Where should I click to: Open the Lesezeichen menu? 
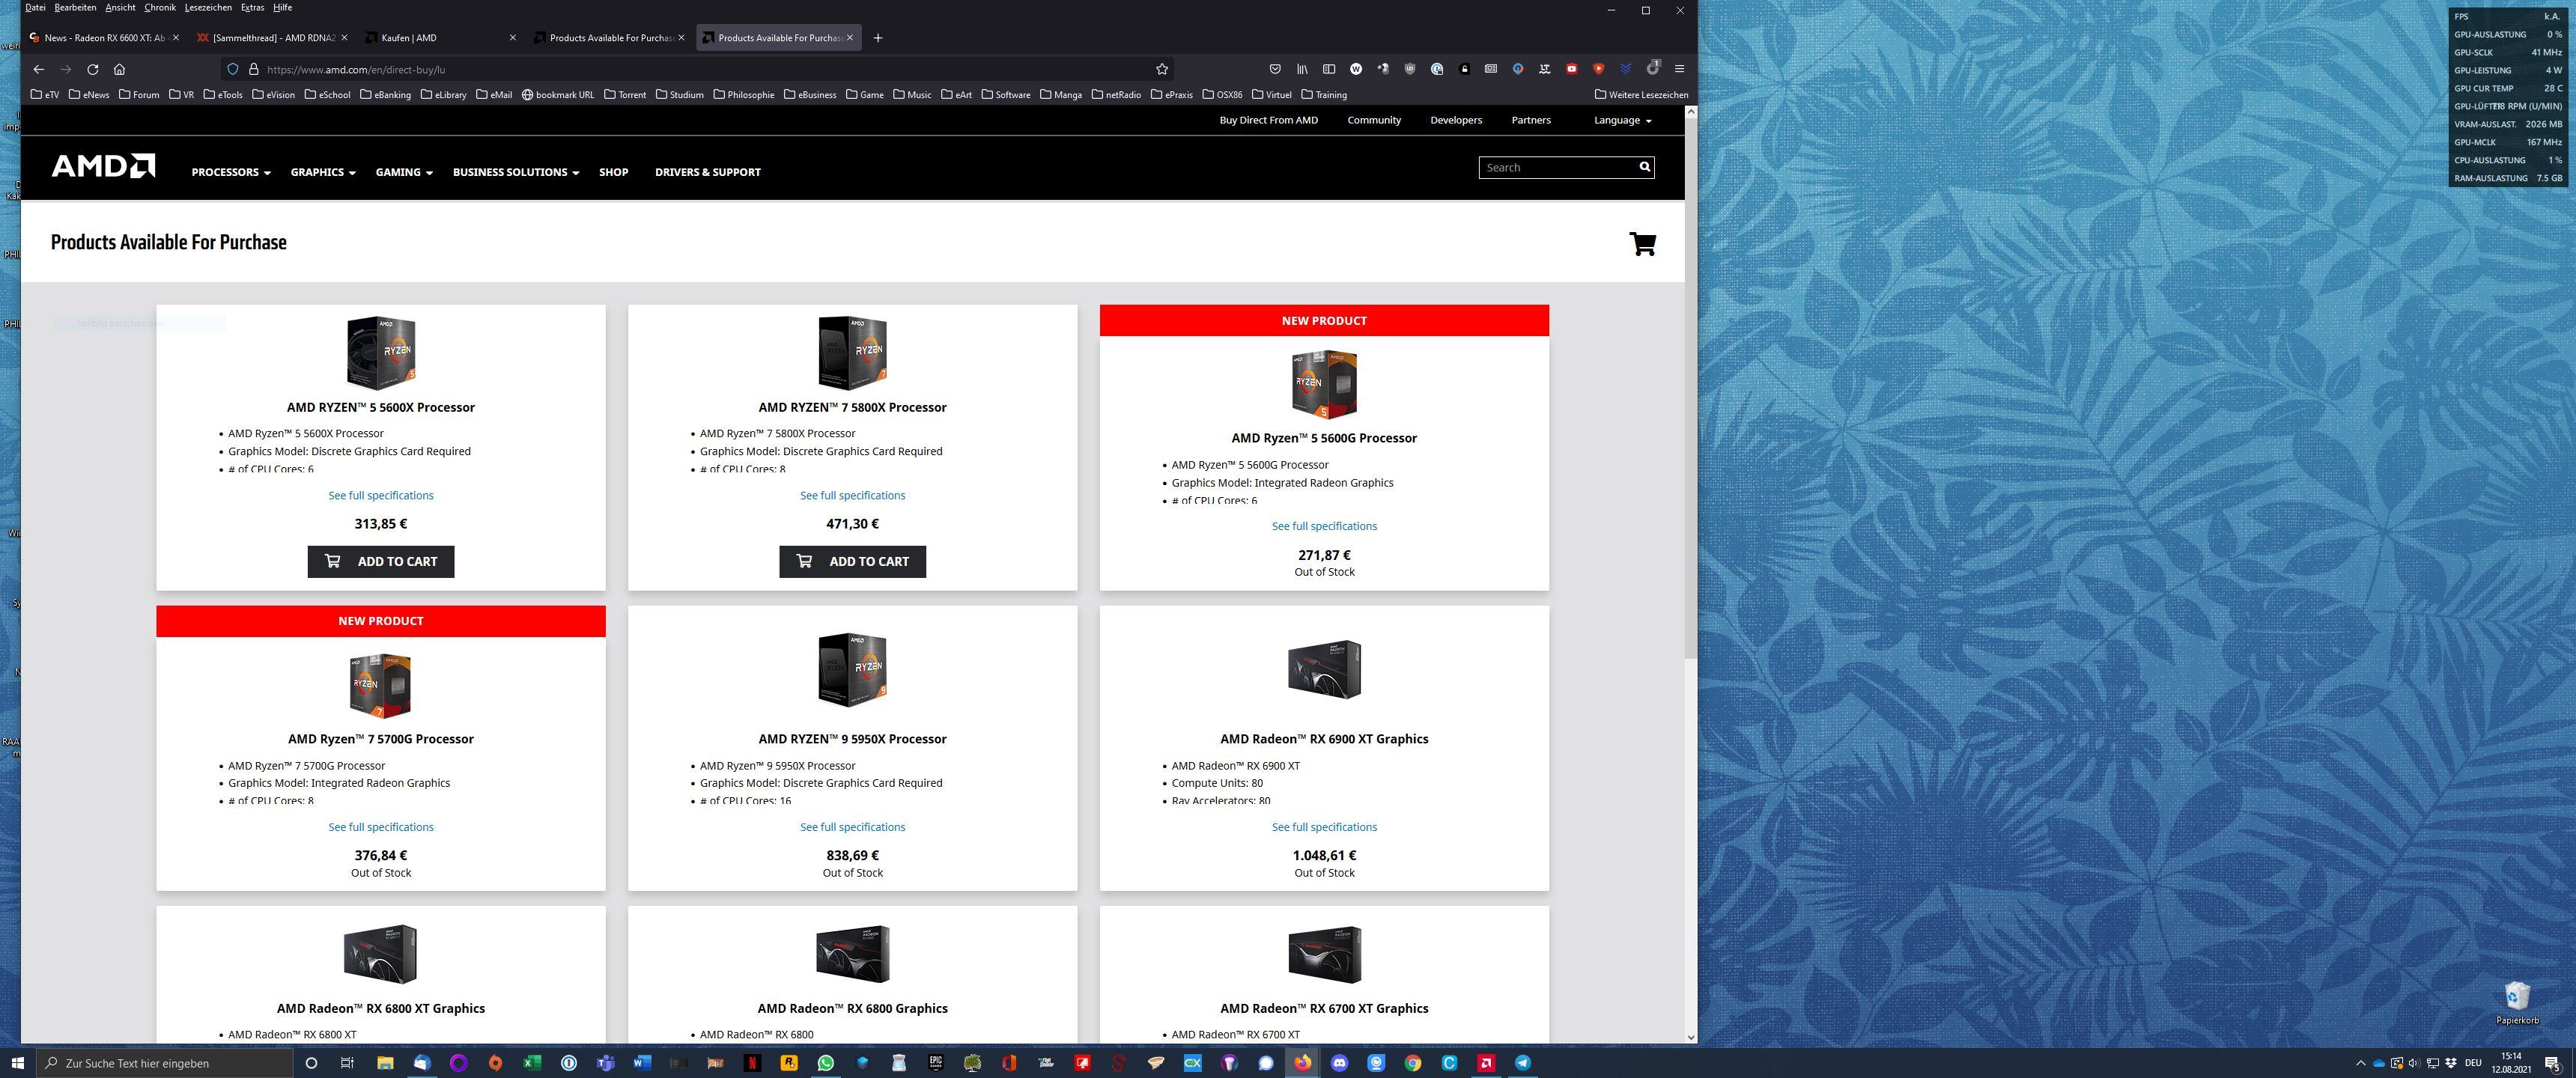208,7
